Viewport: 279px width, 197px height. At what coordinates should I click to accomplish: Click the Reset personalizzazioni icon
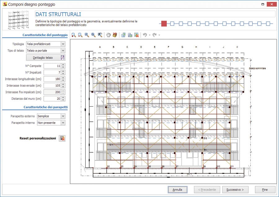62,138
